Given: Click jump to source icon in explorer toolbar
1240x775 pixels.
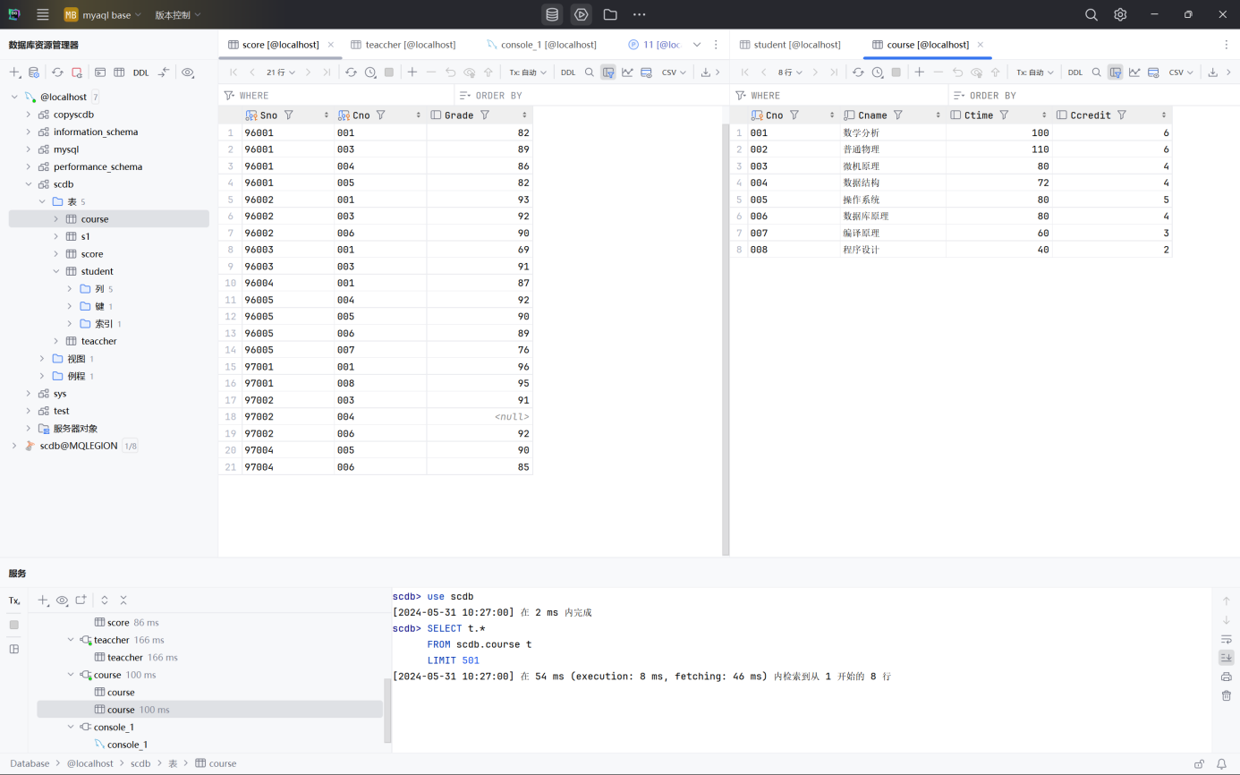Looking at the screenshot, I should tap(164, 72).
